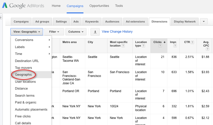Open the more tabs dropdown arrow
The image size is (213, 125).
pyautogui.click(x=204, y=22)
